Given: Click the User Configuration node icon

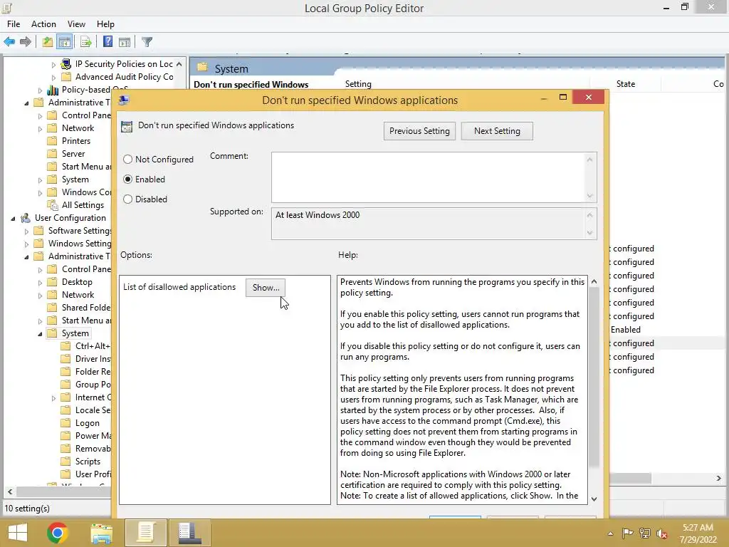Looking at the screenshot, I should coord(26,218).
